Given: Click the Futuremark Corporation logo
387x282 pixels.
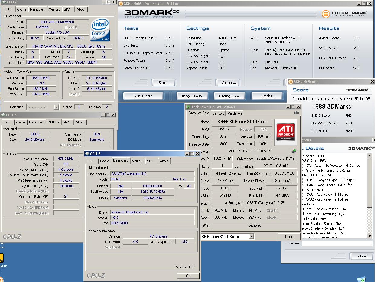Looking at the screenshot, I should [344, 14].
